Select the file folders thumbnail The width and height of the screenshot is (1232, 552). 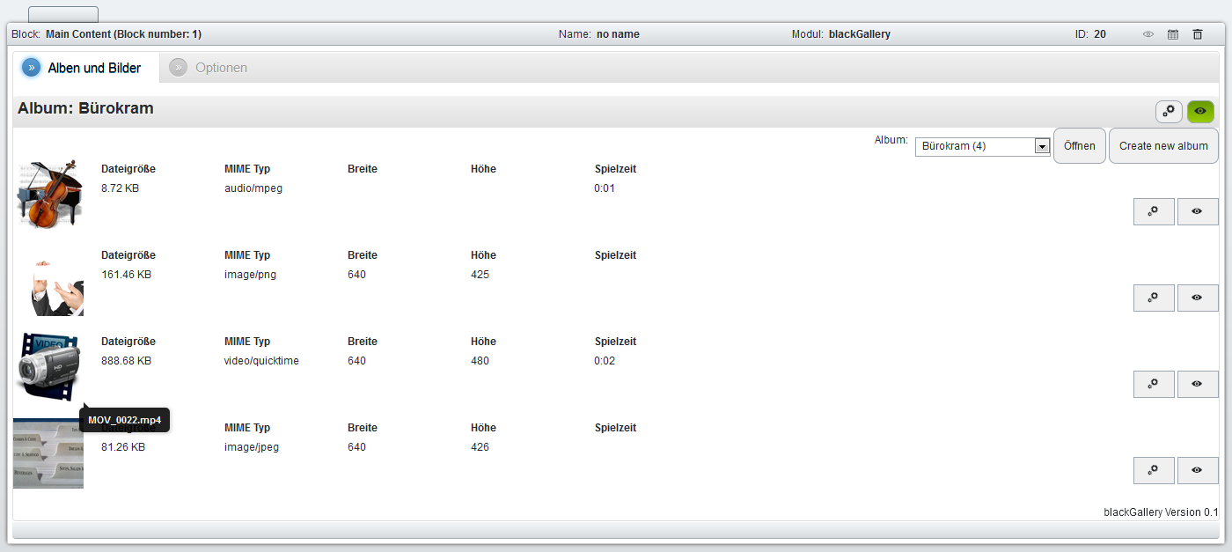point(48,453)
